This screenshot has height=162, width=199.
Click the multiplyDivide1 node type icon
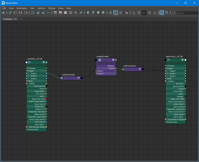coord(99,60)
